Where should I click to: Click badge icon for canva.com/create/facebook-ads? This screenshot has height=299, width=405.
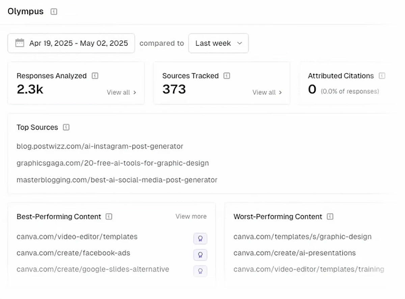pos(200,255)
